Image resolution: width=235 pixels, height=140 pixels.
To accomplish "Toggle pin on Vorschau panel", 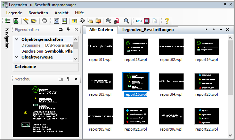I will click(x=68, y=79).
